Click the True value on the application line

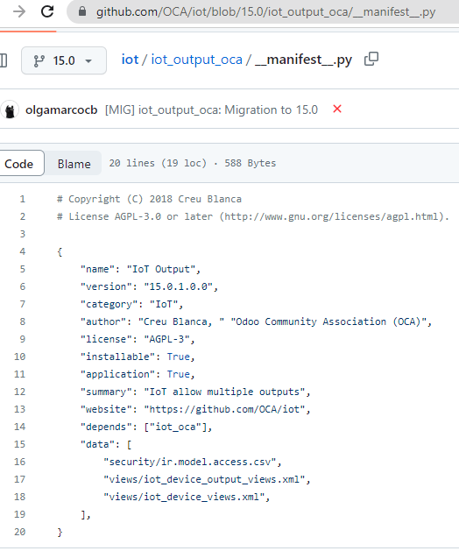click(x=178, y=374)
